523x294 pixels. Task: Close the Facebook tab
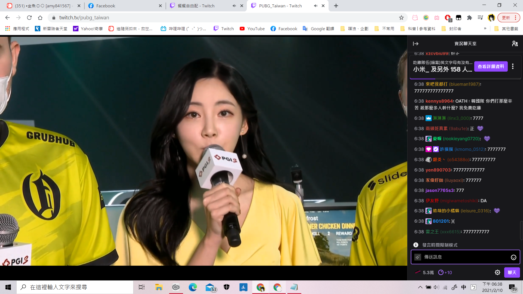tap(160, 6)
